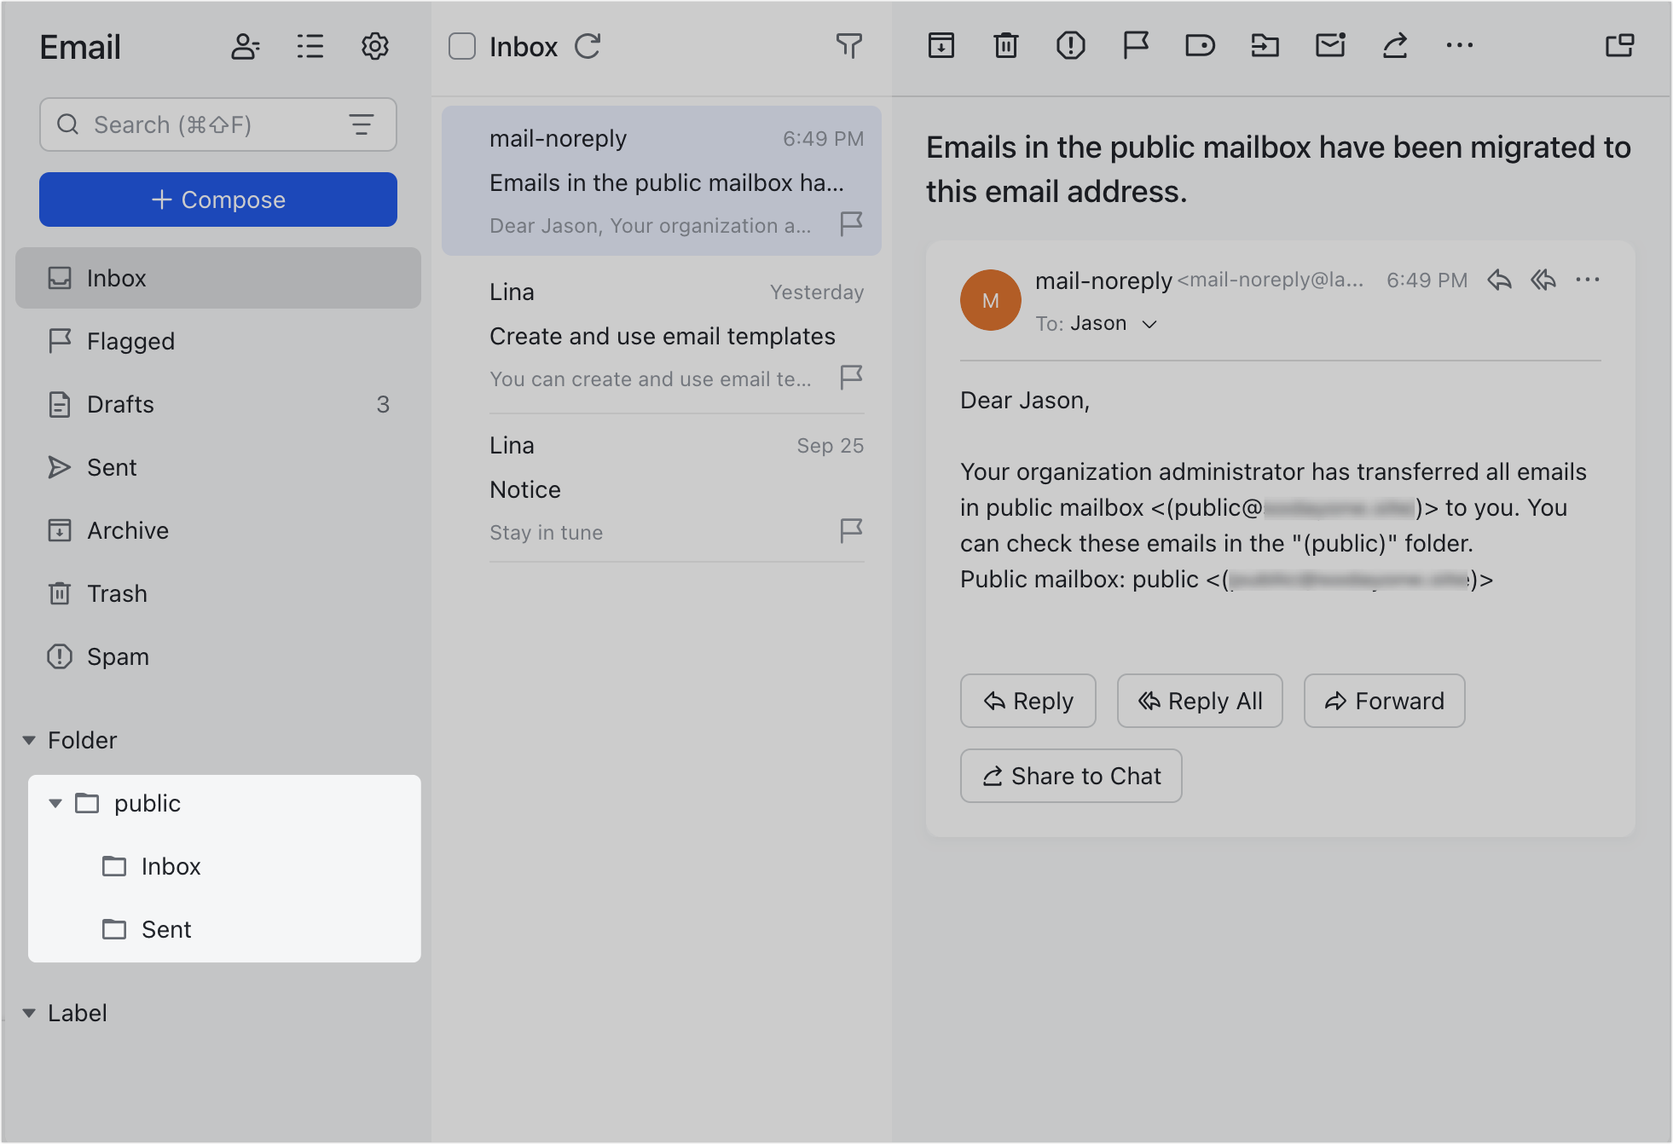Expand the Jason recipient details dropdown
The height and width of the screenshot is (1144, 1673).
click(1149, 324)
